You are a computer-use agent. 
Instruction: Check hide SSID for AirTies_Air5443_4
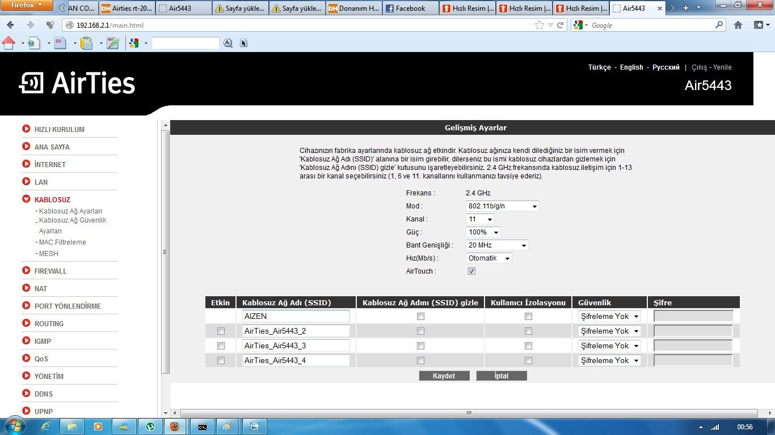pyautogui.click(x=420, y=360)
